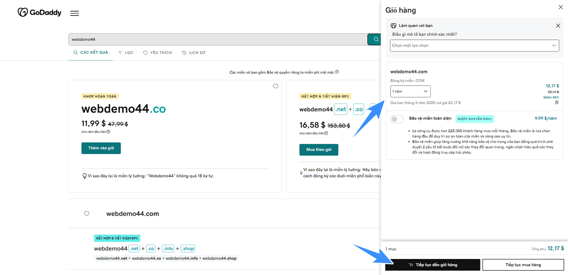Close the Giỏ hàng cart panel
Viewport: 568px width, 275px height.
tap(561, 7)
